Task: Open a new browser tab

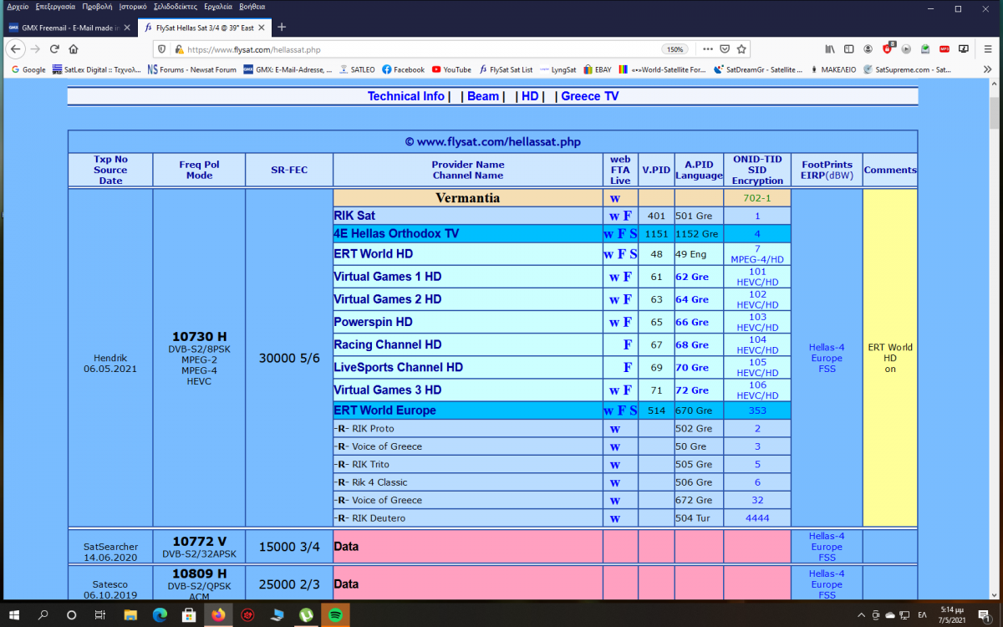Action: (282, 27)
